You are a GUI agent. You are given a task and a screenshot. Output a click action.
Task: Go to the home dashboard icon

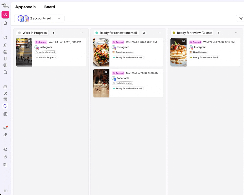(5, 23)
